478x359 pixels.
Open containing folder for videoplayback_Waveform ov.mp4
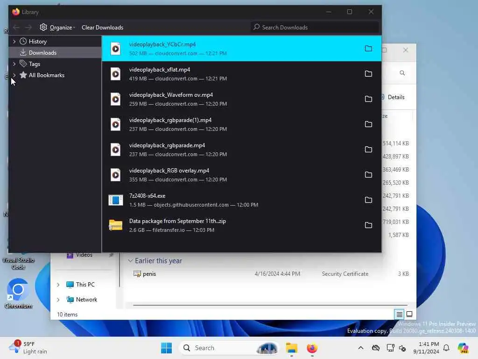coord(368,99)
